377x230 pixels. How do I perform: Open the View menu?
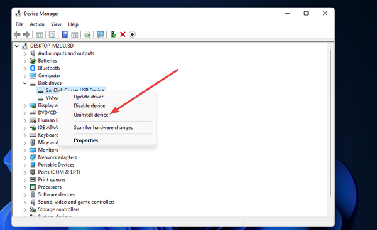click(56, 24)
